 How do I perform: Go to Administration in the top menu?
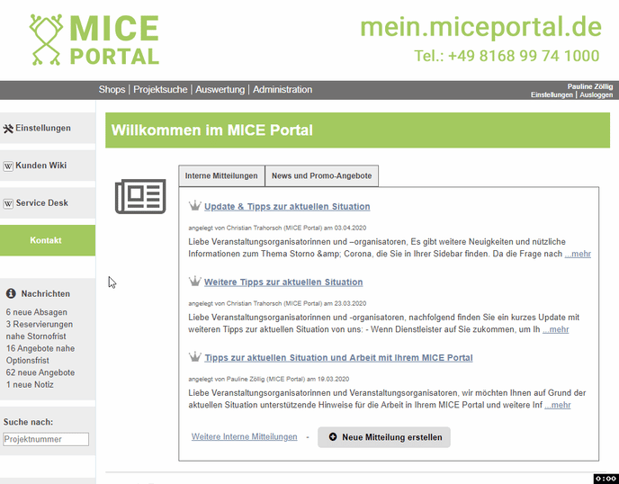(283, 90)
